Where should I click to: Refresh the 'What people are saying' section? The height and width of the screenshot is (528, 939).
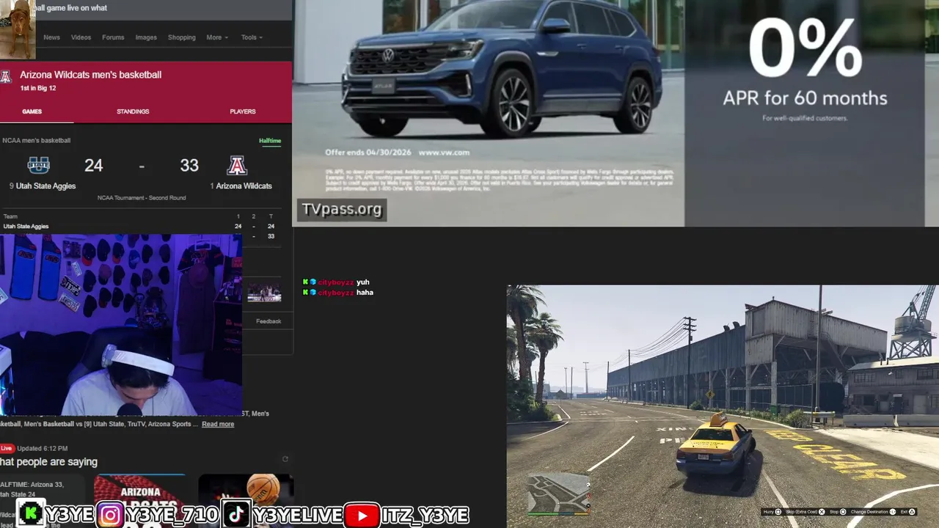[x=285, y=459]
